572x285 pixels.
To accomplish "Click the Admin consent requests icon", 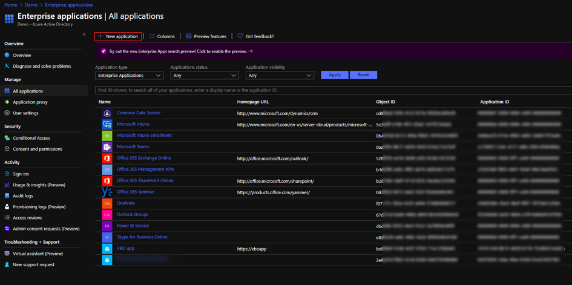I will point(7,229).
